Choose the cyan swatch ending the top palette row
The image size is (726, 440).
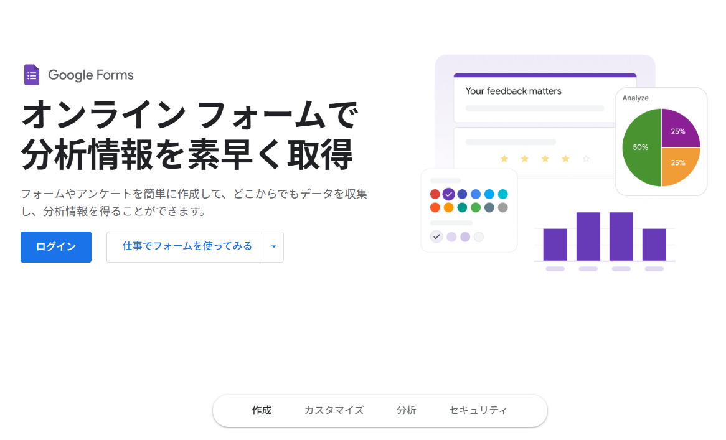503,194
